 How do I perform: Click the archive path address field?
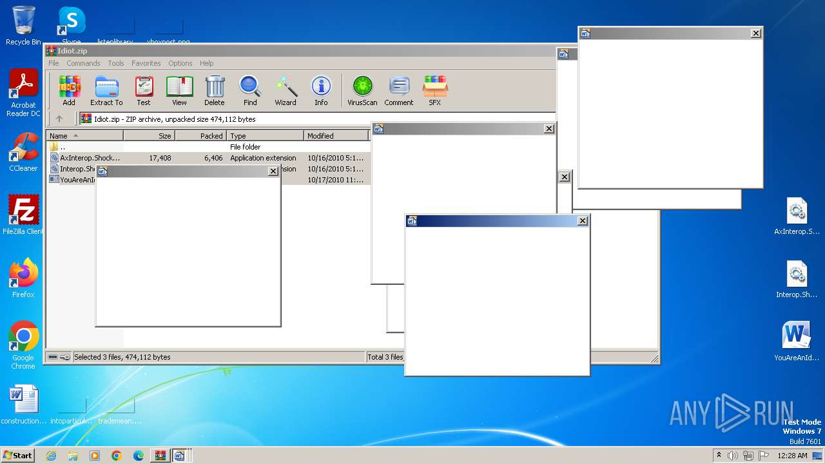(x=316, y=119)
